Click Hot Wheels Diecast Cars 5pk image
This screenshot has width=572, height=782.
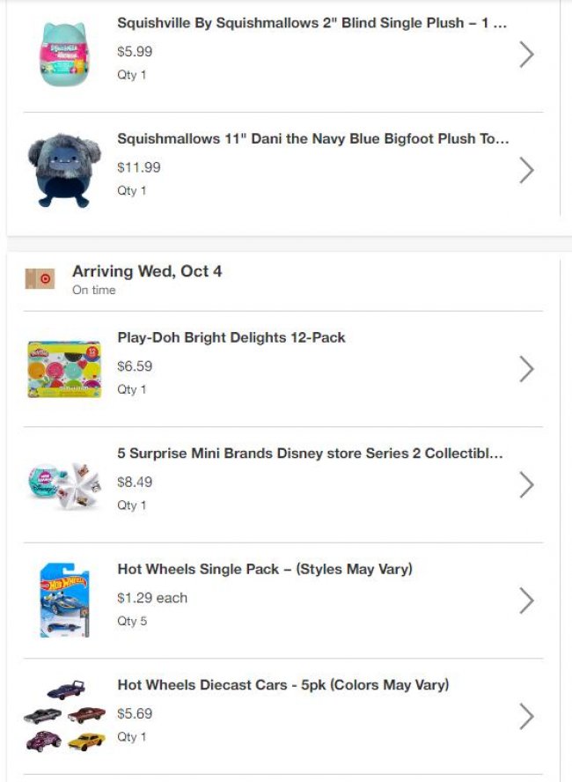tap(63, 715)
